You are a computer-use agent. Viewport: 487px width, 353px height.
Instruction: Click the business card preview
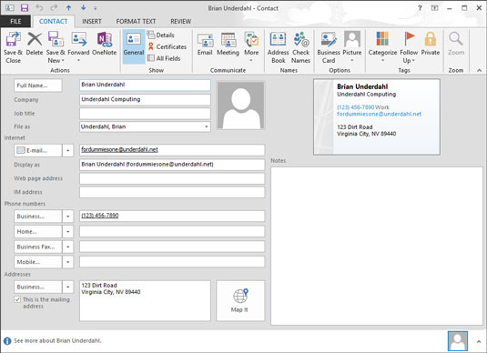click(x=377, y=116)
